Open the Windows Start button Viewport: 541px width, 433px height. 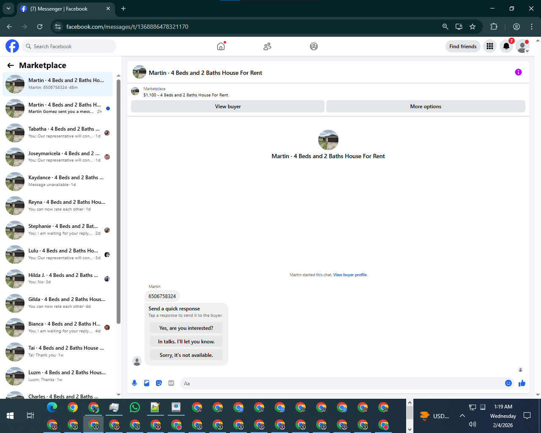click(x=10, y=416)
